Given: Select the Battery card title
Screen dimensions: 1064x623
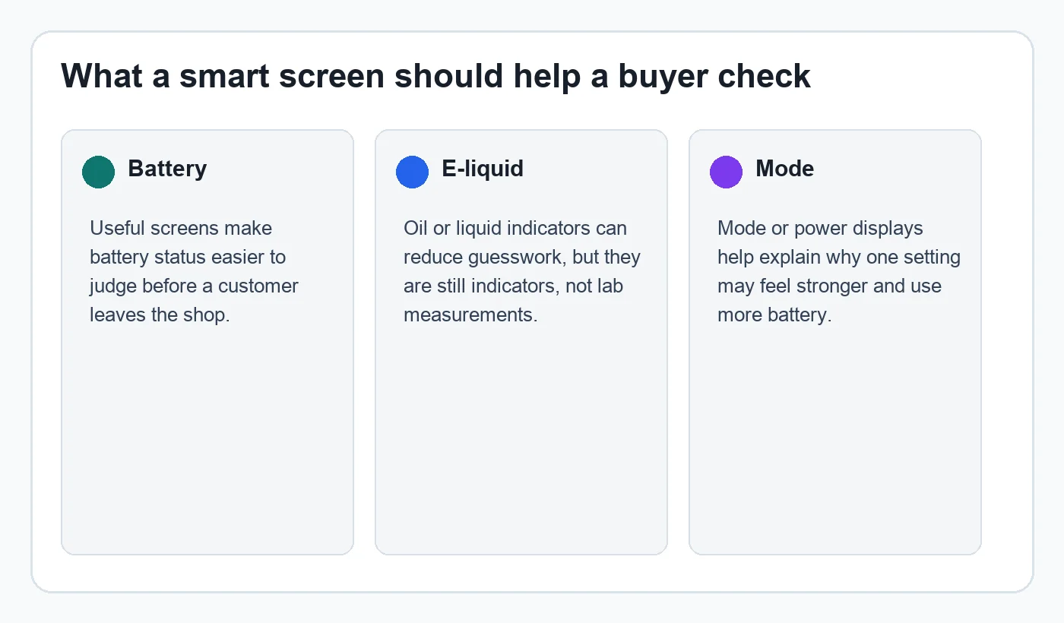Looking at the screenshot, I should [x=167, y=168].
